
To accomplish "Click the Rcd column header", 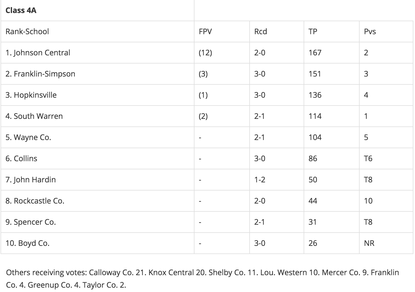I will pyautogui.click(x=260, y=31).
